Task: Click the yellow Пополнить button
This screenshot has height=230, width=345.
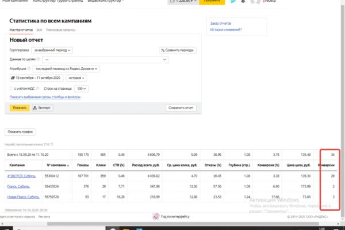Action: pos(212,2)
